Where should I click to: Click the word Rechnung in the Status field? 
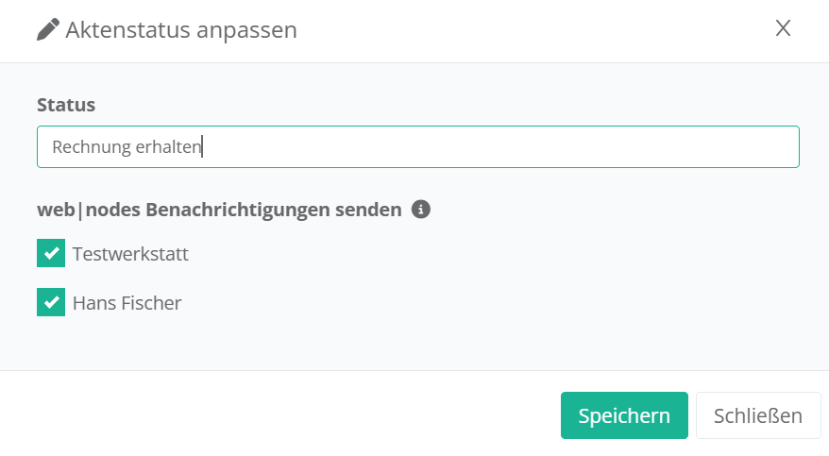(85, 147)
